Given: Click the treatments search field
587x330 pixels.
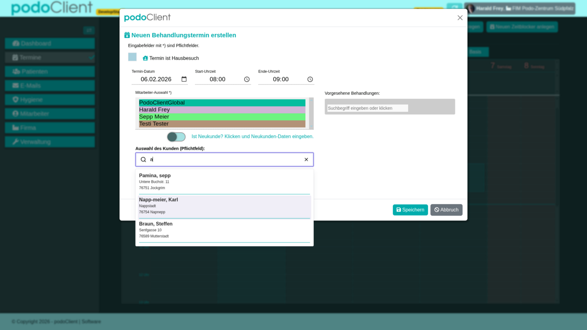Looking at the screenshot, I should 368,108.
